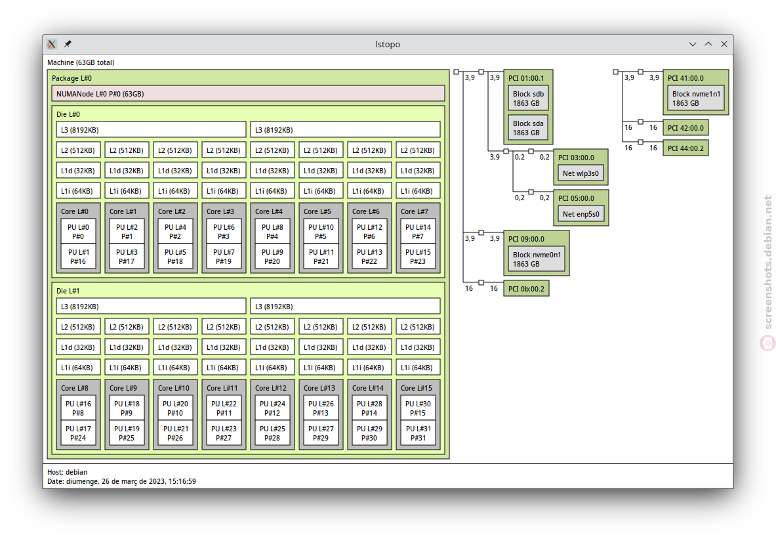
Task: Select Block sdb 1863 GB box
Action: [x=528, y=98]
